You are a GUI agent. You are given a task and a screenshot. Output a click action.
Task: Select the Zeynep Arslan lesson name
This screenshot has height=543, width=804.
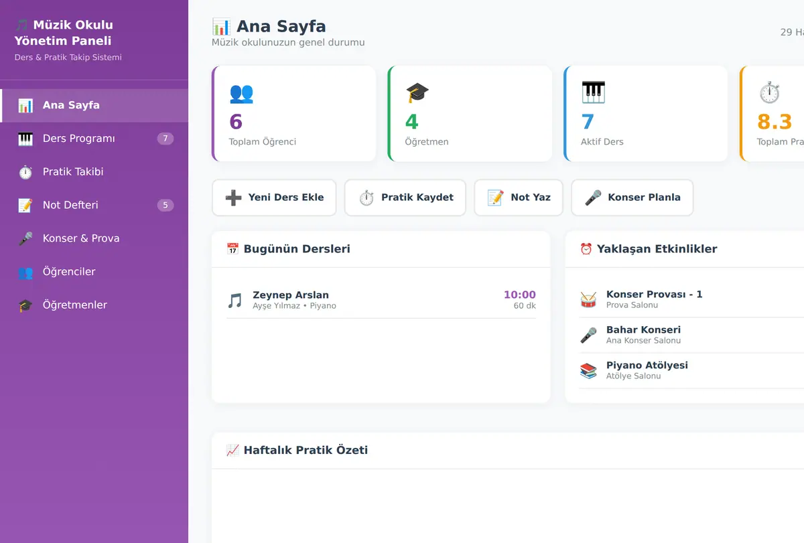coord(291,295)
